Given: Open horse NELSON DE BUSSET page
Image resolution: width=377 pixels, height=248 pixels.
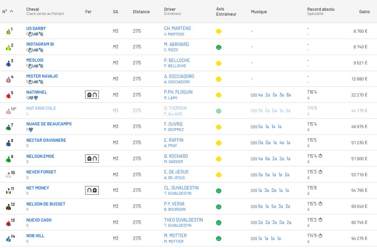Looking at the screenshot, I should coord(46,204).
